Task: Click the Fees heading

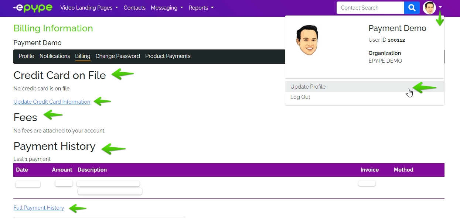Action: (x=25, y=117)
